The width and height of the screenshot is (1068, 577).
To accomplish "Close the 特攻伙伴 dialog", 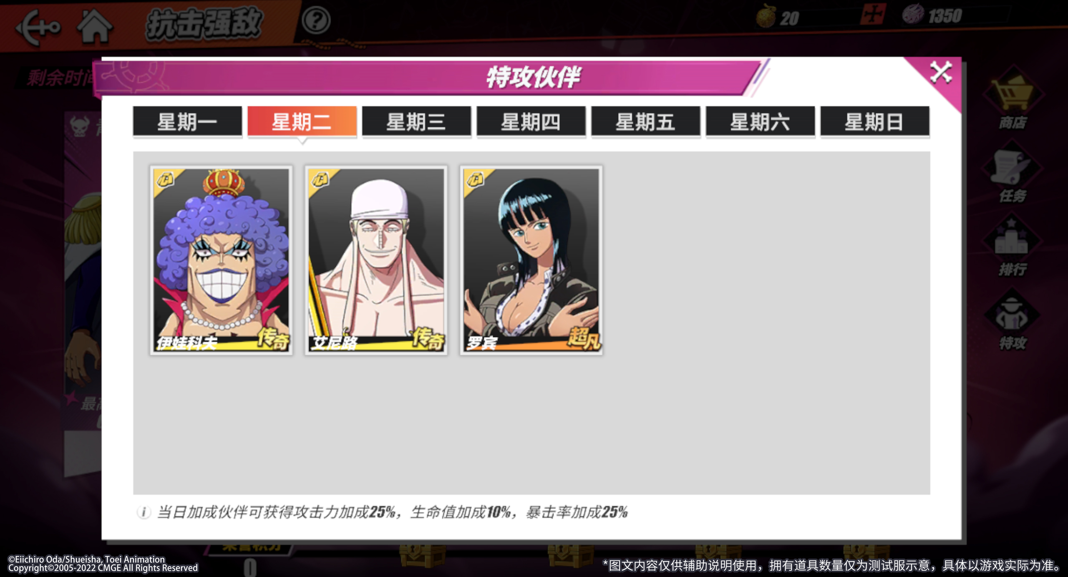I will (x=941, y=73).
